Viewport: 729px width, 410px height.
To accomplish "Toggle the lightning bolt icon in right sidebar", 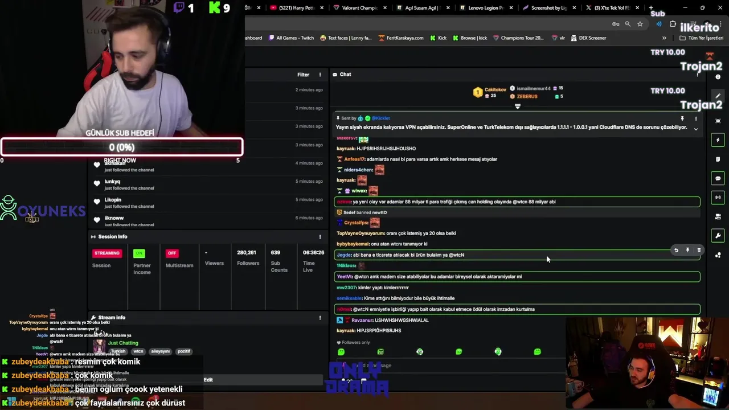I will pos(718,140).
